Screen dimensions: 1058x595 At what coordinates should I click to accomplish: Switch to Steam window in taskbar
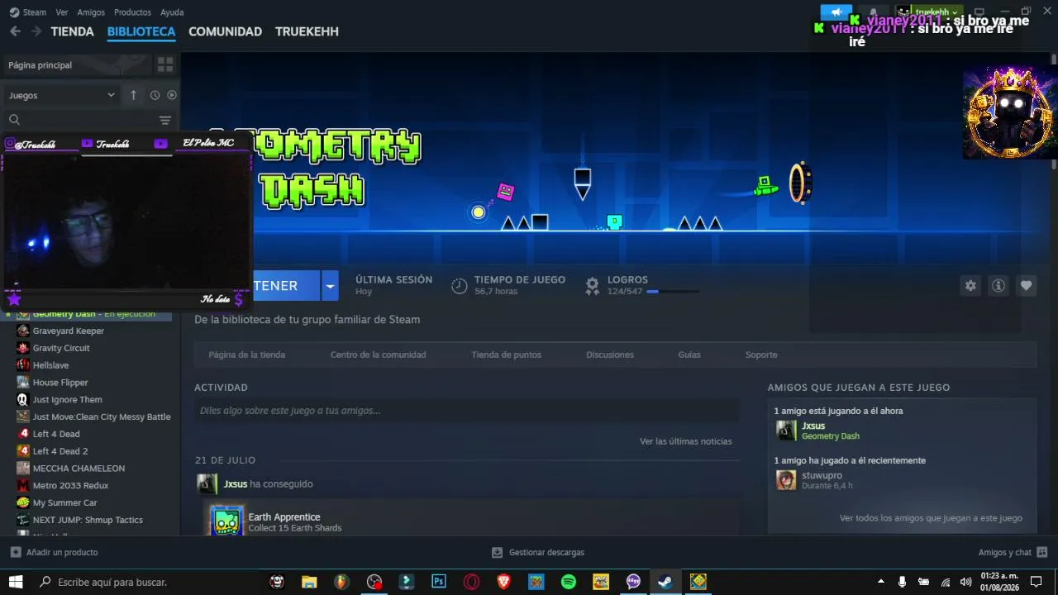coord(665,582)
